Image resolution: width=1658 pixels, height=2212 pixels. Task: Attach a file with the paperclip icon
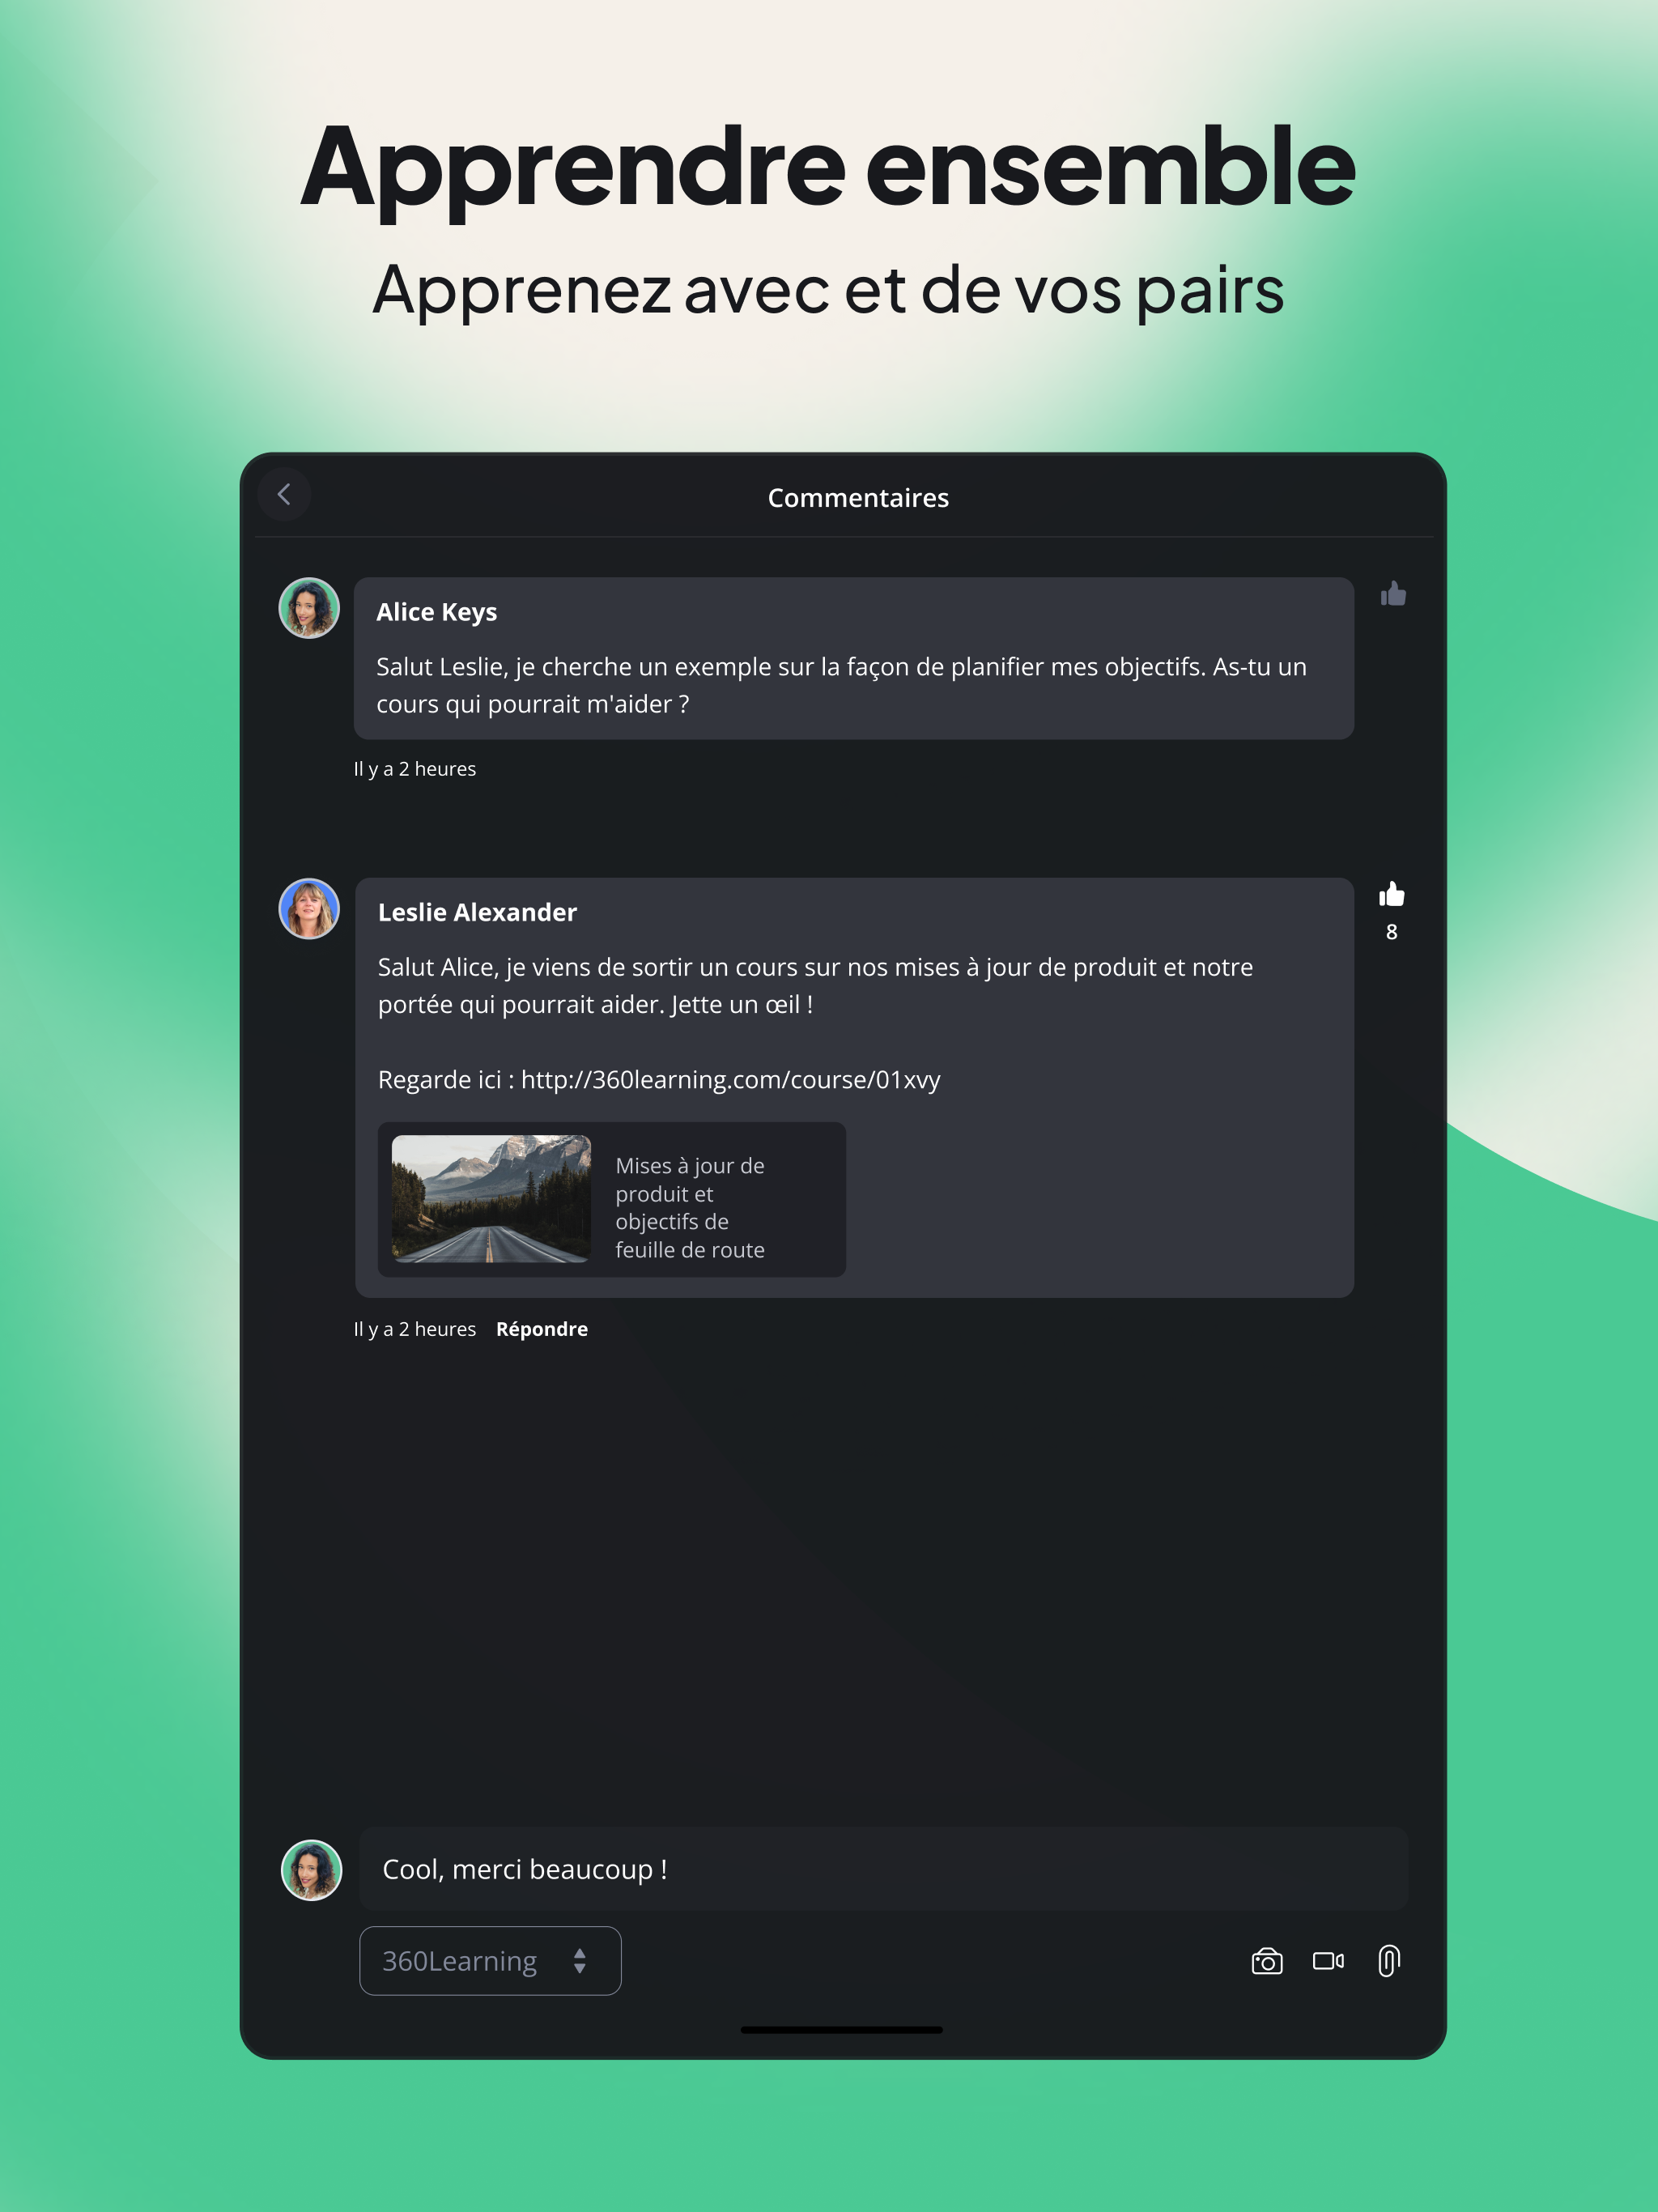(x=1389, y=1961)
